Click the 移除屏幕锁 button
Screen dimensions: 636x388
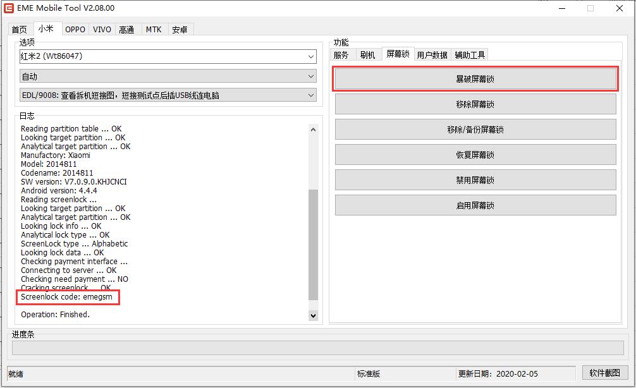[475, 104]
